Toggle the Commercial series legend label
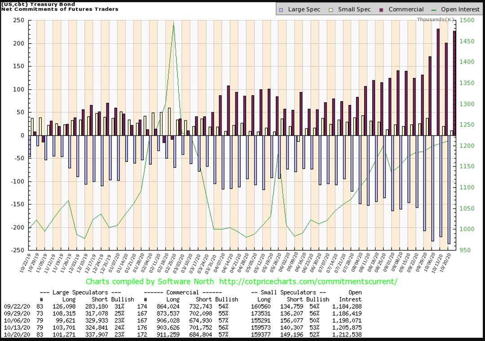 tap(406, 9)
